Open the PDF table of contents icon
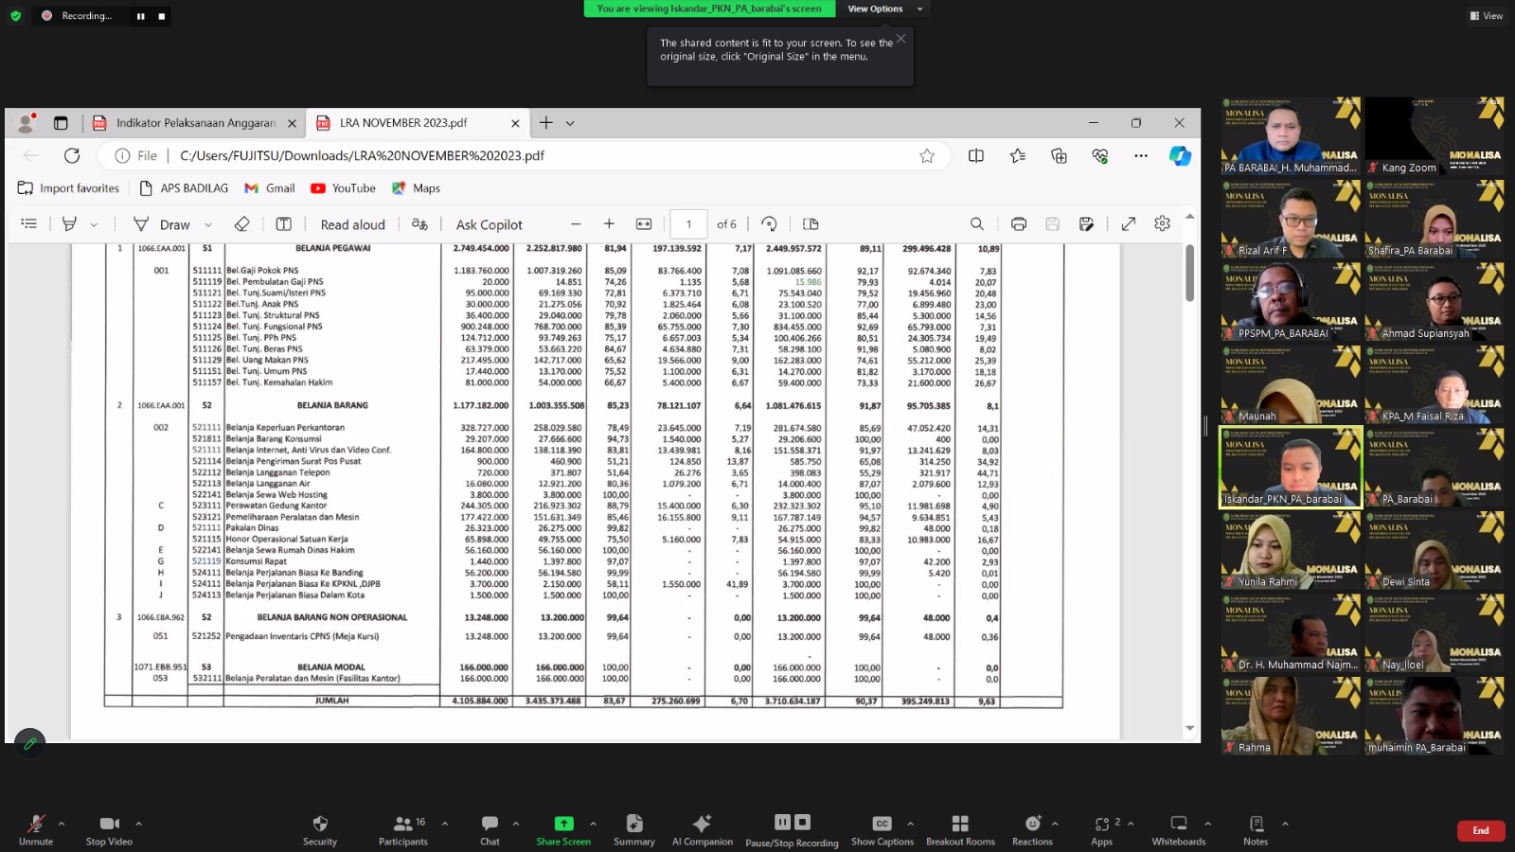The image size is (1515, 852). click(29, 224)
